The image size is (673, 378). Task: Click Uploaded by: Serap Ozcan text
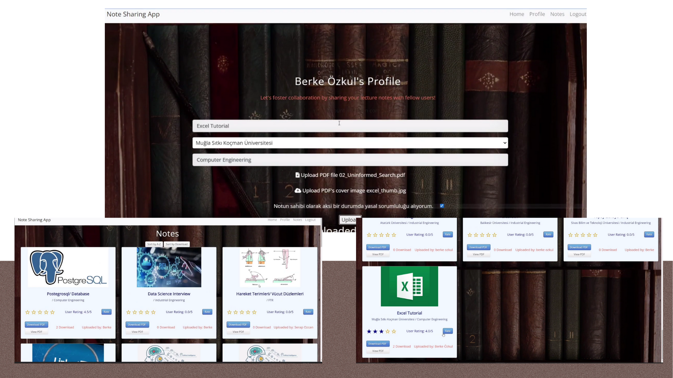tap(293, 328)
